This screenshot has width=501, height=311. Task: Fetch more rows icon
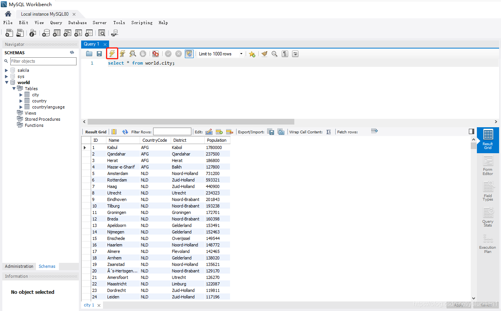pos(374,131)
